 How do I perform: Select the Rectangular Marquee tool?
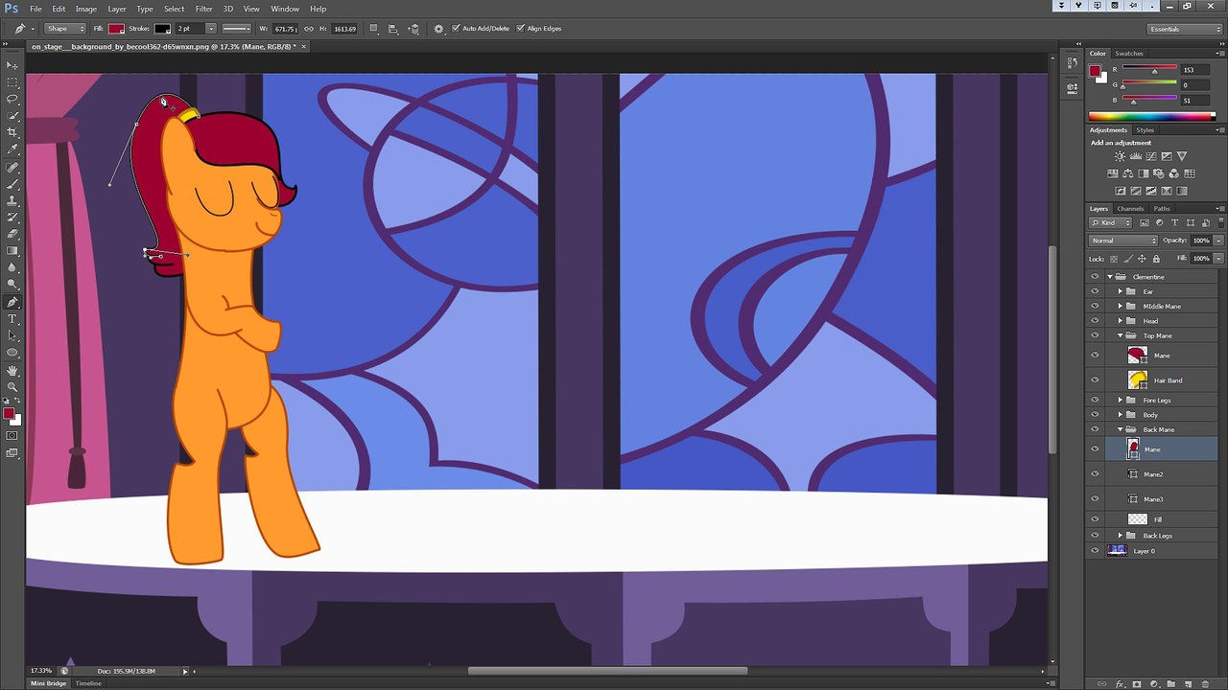tap(12, 81)
